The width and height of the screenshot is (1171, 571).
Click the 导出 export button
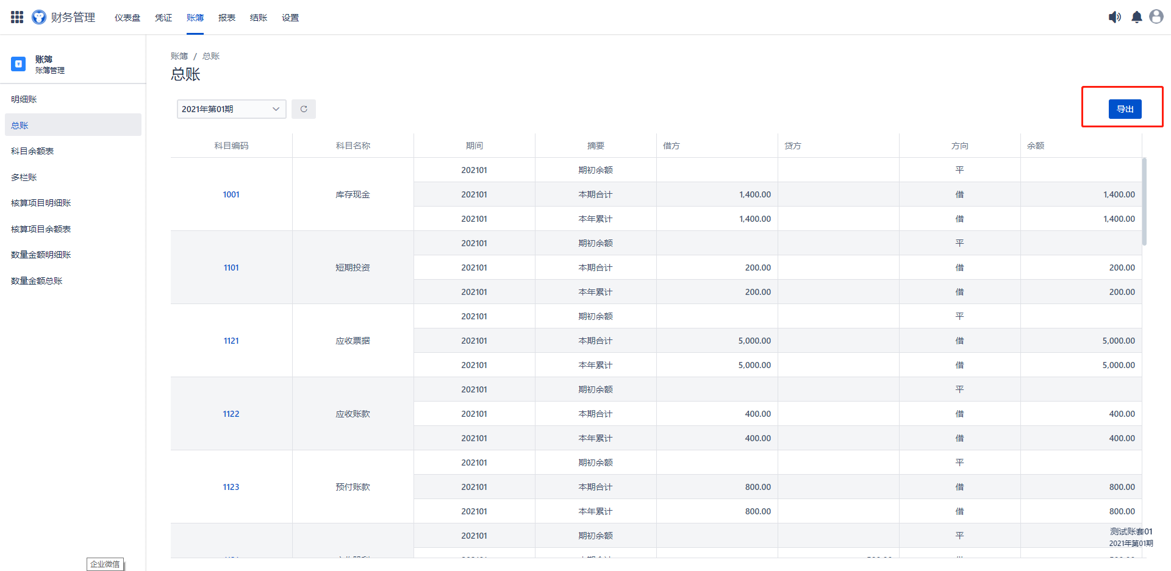(x=1125, y=109)
